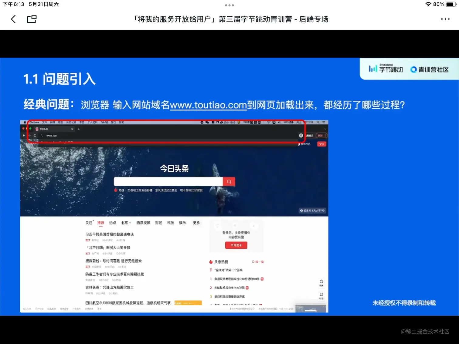Click the red search button on Toutiao
The image size is (459, 344).
[229, 181]
